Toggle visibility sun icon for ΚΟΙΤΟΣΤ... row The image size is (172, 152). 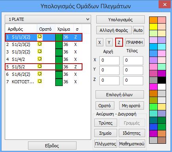(39, 81)
